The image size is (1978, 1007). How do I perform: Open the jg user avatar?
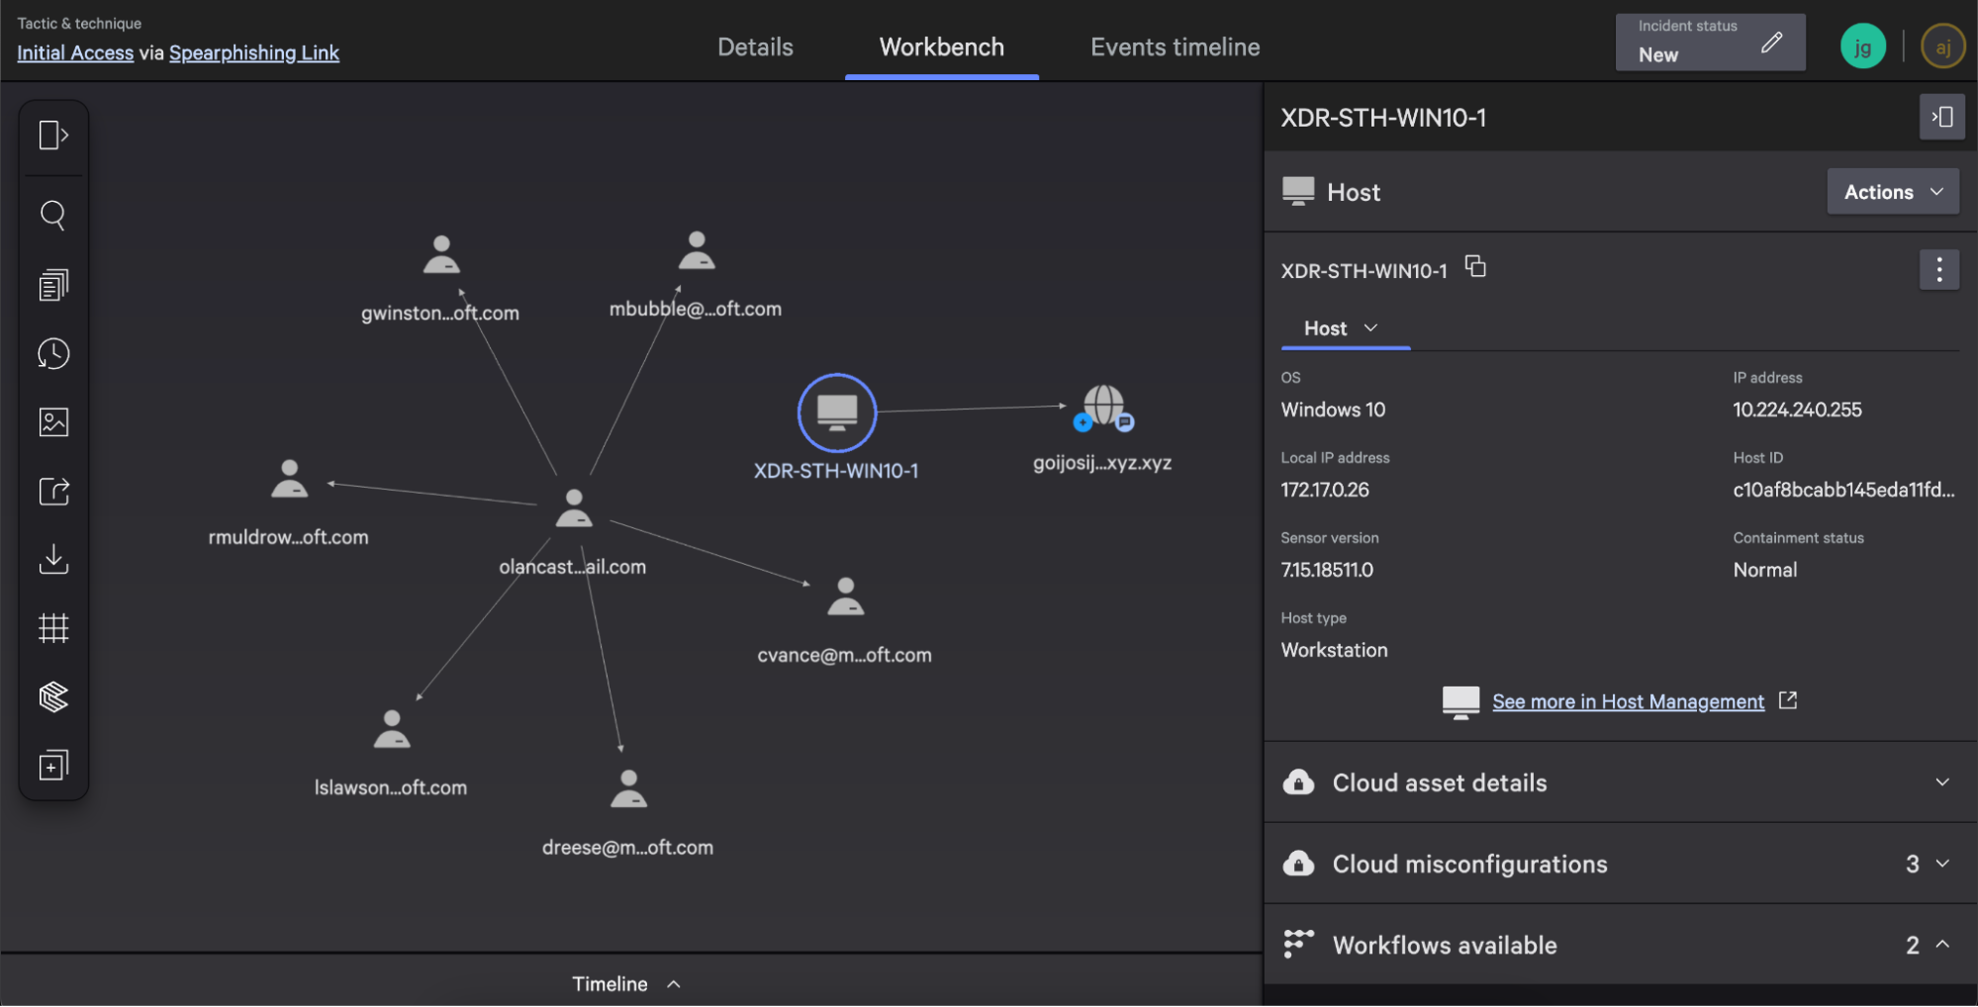point(1862,46)
